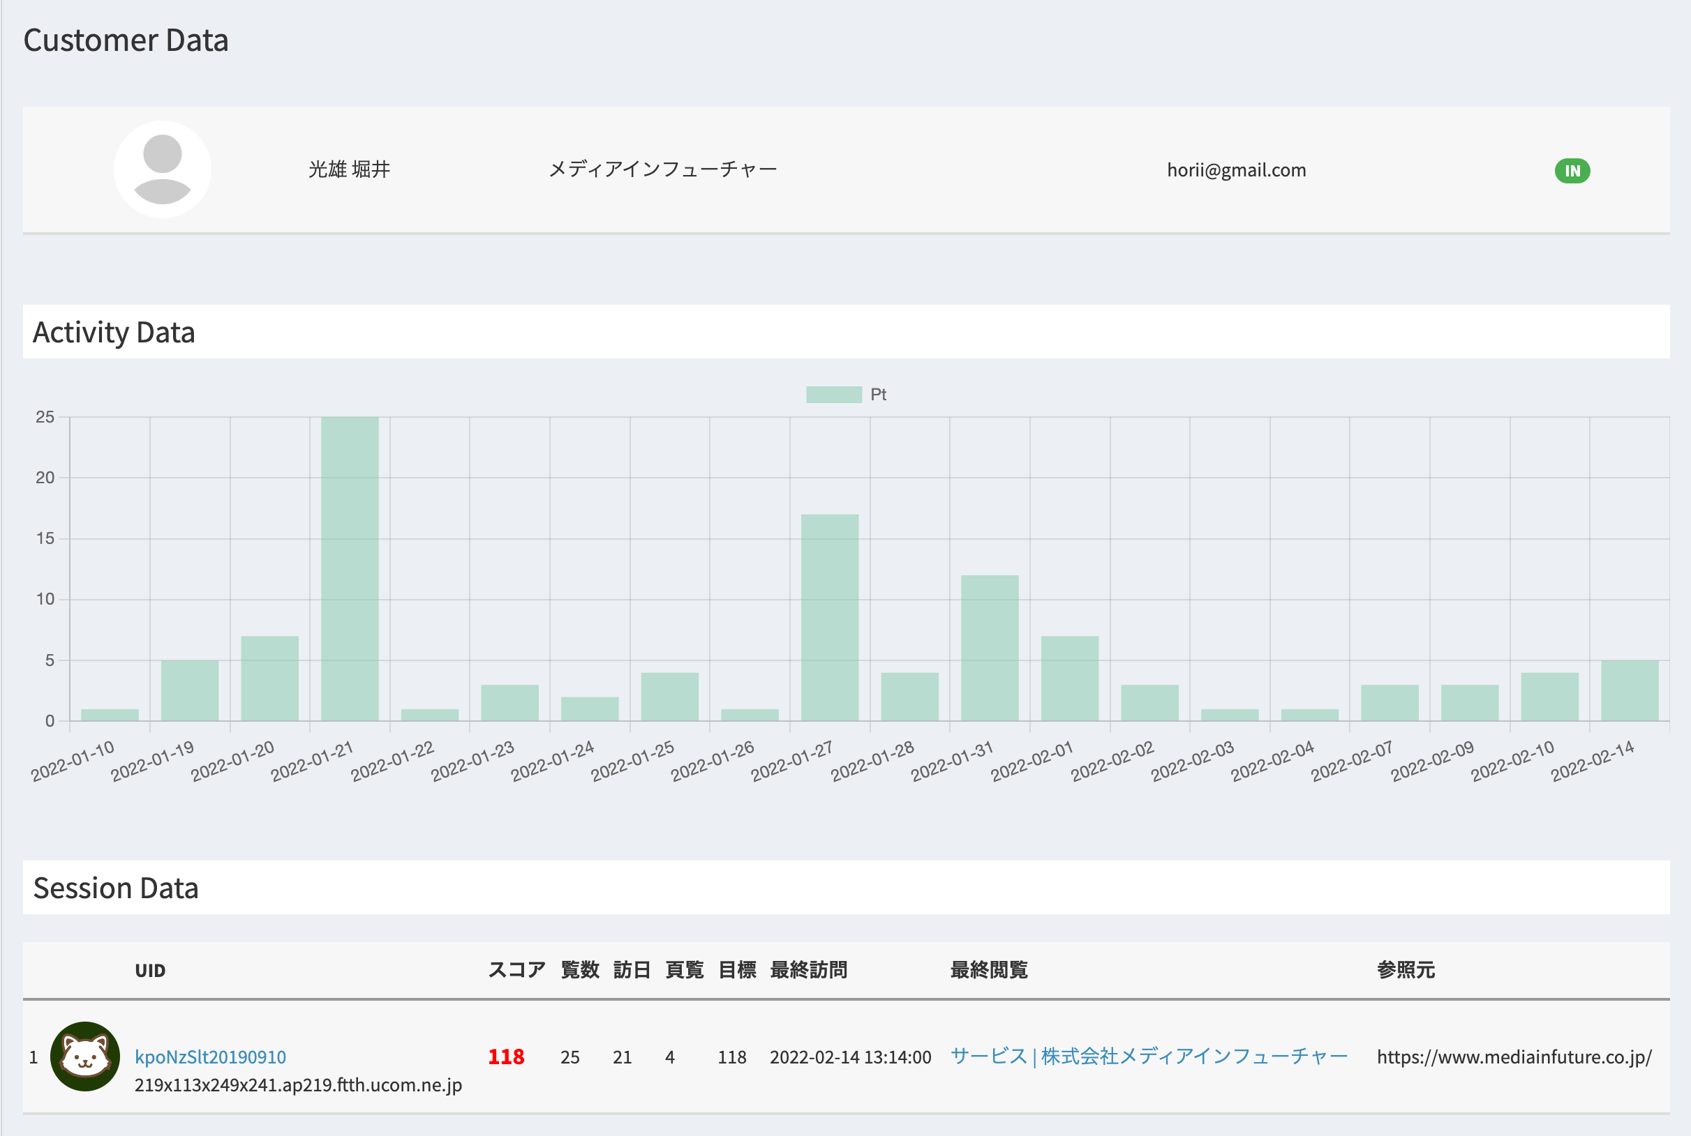Click the mediainfuture.co.jp referrer URL

[1514, 1057]
